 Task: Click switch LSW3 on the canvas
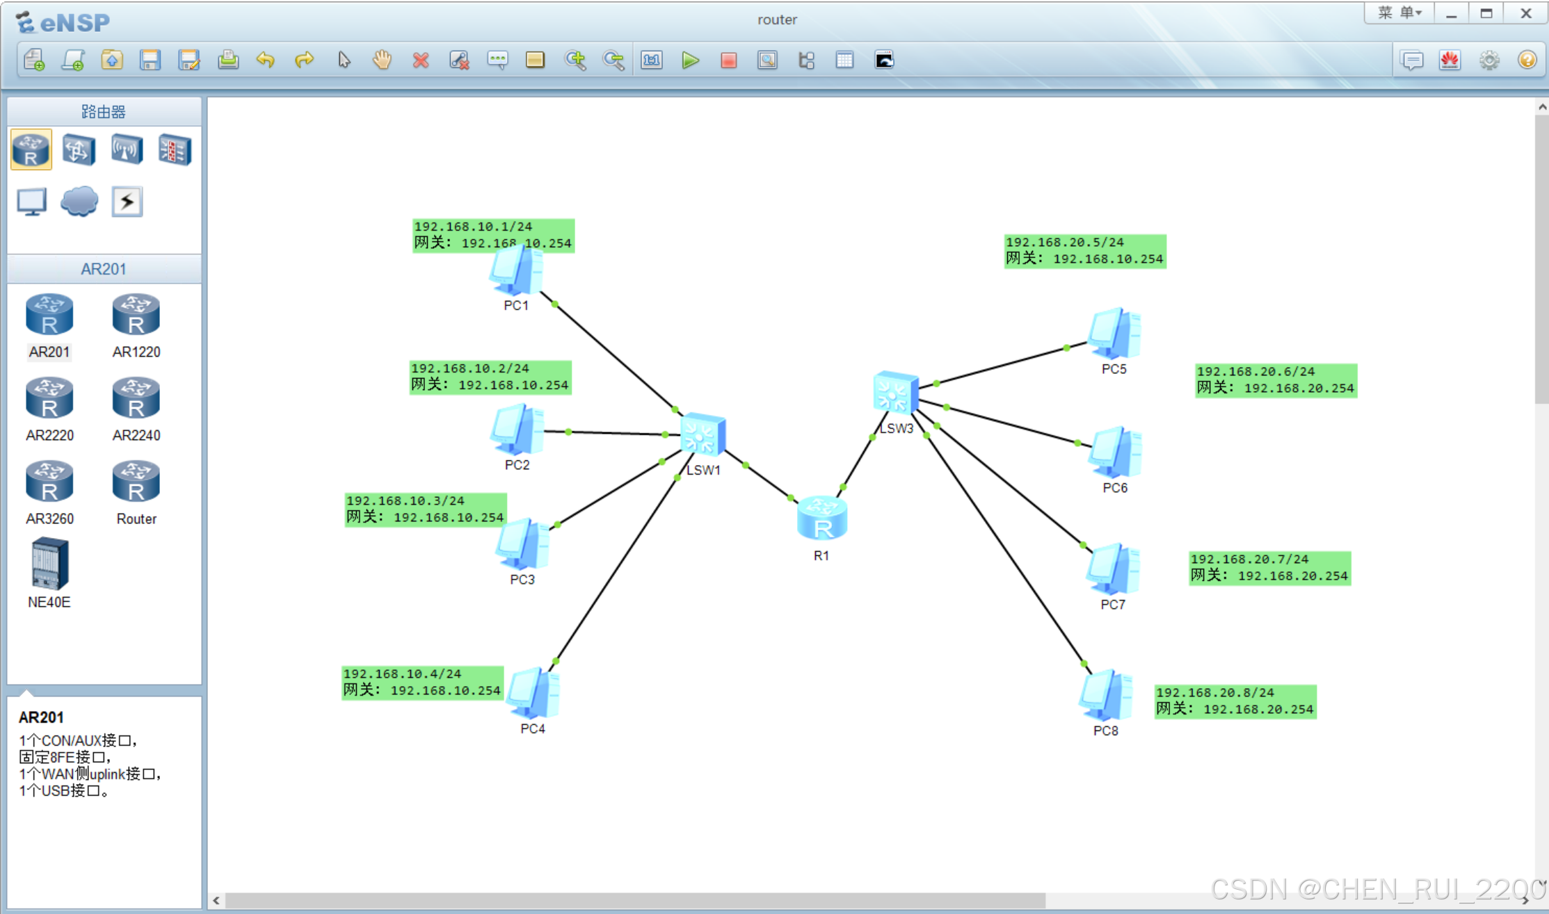(895, 393)
